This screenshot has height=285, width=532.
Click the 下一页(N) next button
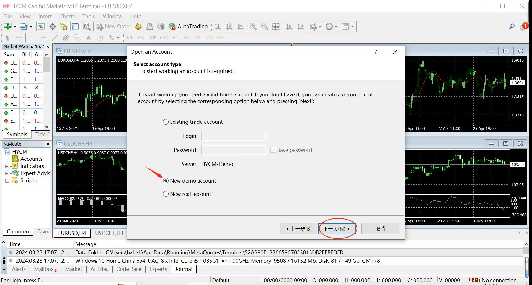click(337, 229)
